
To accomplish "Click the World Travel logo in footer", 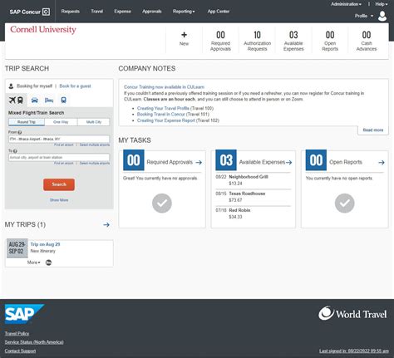I will point(352,313).
